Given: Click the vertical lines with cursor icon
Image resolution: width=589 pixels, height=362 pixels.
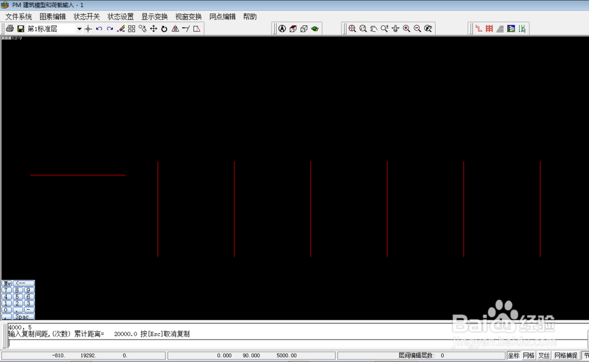Looking at the screenshot, I should point(522,28).
